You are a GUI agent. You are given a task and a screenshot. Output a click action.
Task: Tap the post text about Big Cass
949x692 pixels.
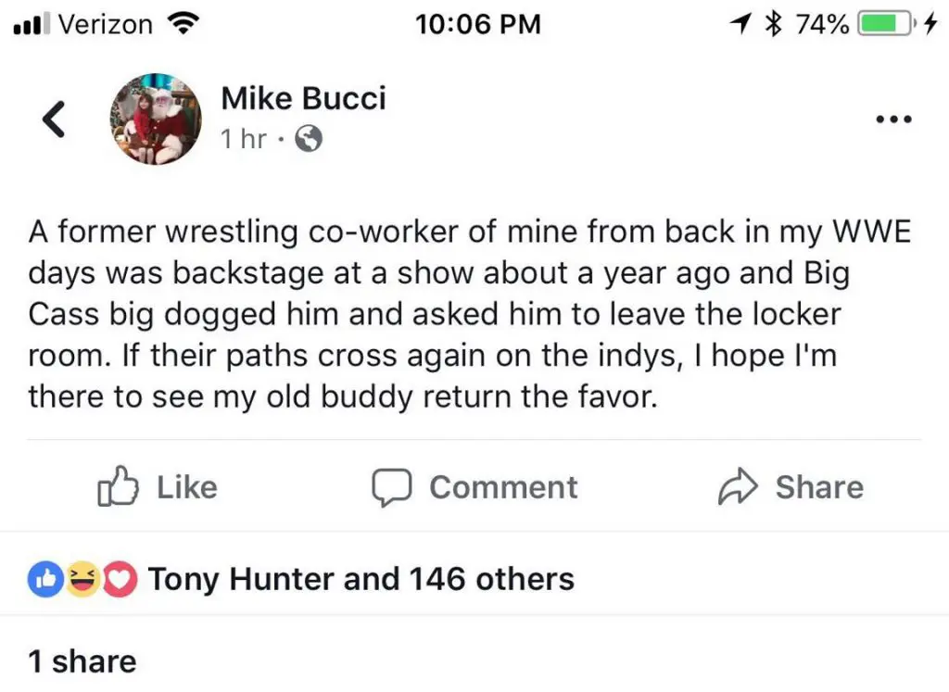(x=469, y=314)
